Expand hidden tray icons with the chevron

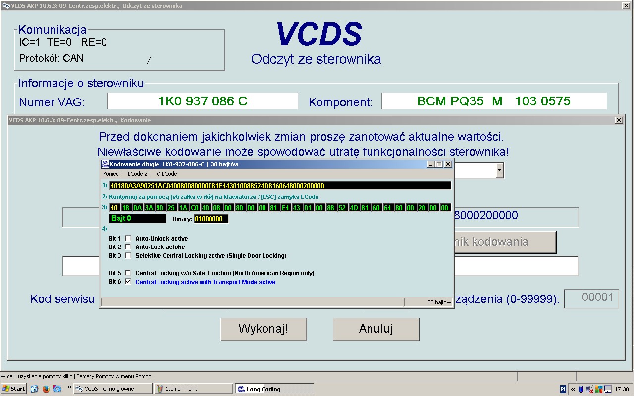click(x=573, y=389)
